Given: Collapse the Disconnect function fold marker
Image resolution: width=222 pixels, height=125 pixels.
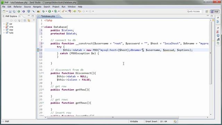Looking at the screenshot, I should tap(43, 73).
